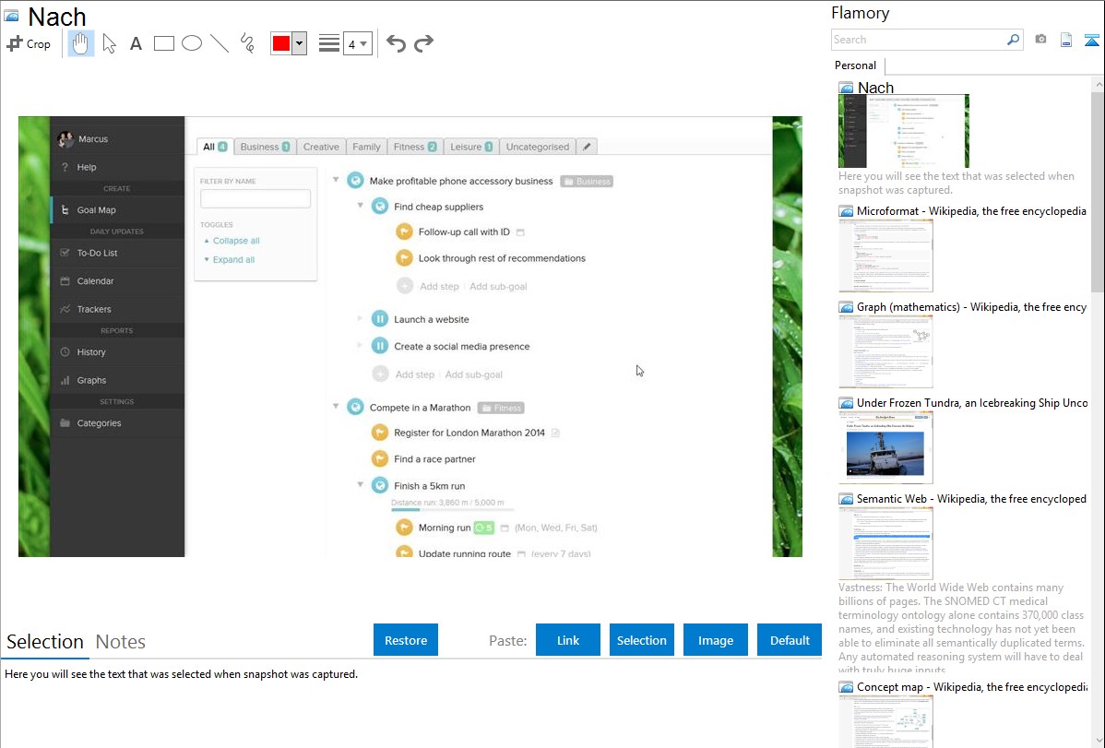
Task: Open Trackers in the sidebar
Action: point(118,310)
